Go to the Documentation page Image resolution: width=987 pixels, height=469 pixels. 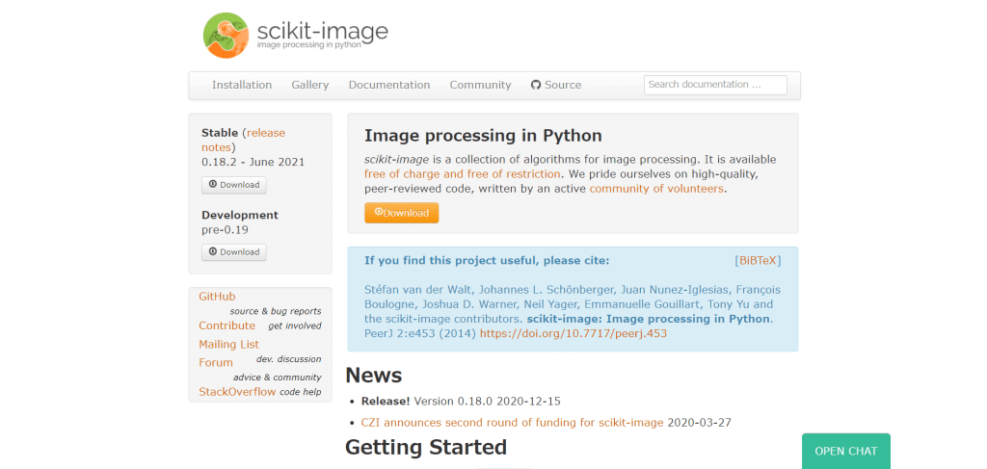(389, 85)
